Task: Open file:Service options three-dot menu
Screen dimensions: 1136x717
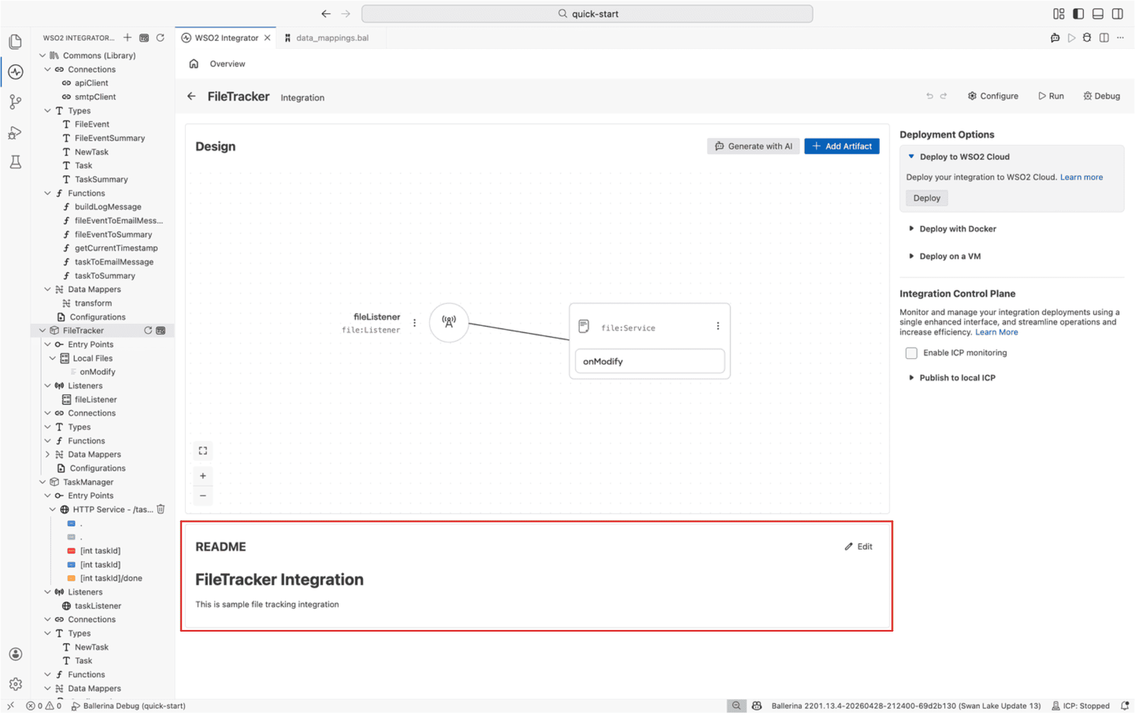Action: (x=718, y=325)
